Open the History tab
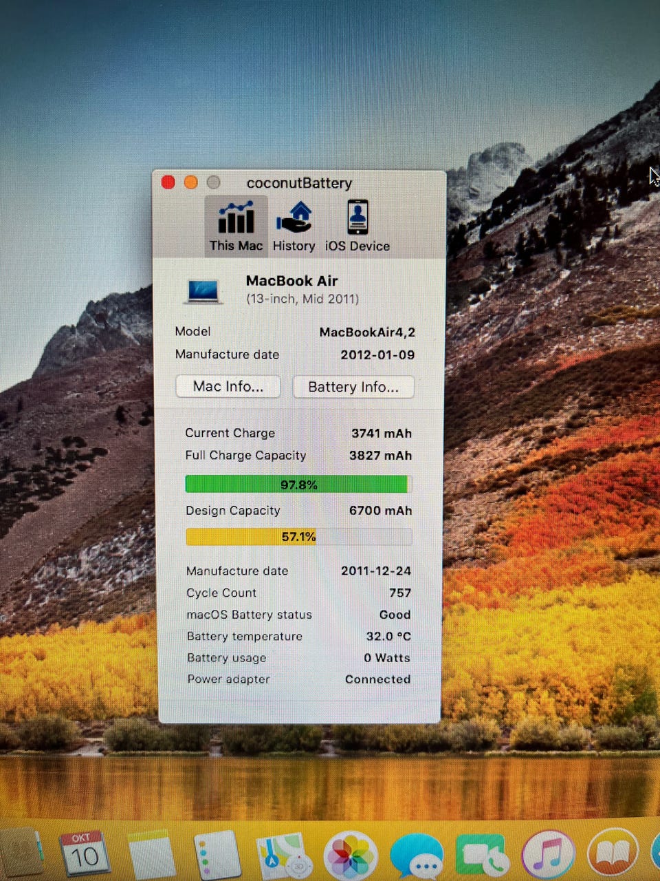Viewport: 660px width, 881px height. click(x=294, y=226)
